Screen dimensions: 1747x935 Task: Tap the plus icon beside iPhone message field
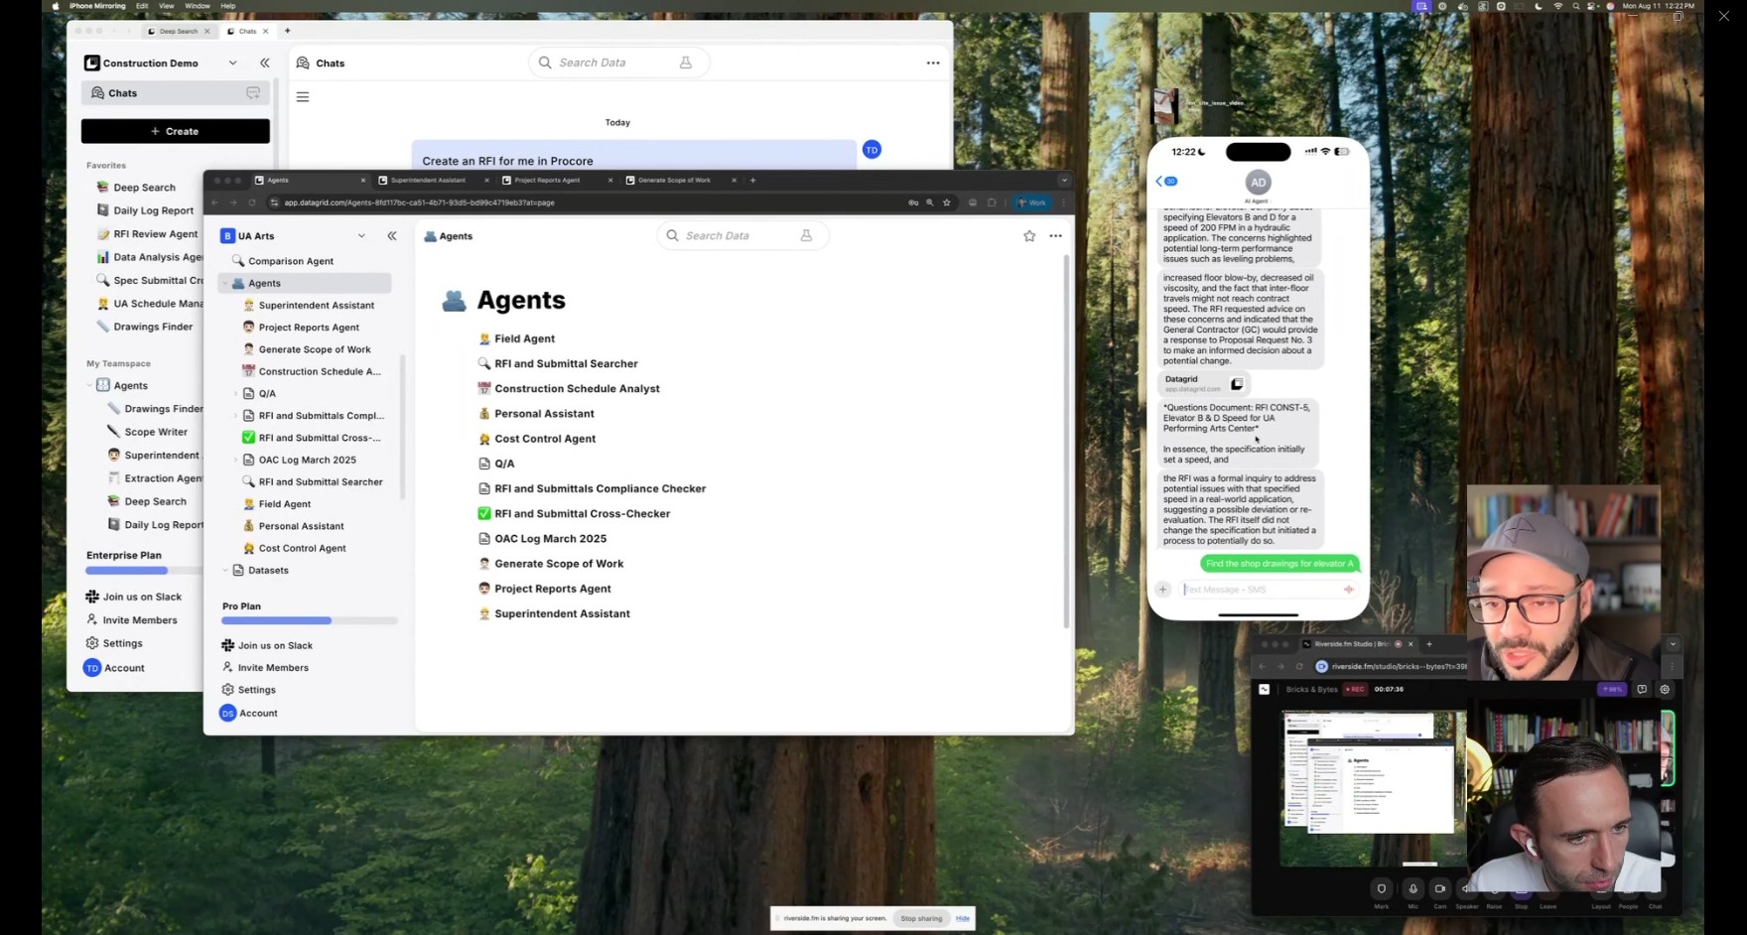(x=1162, y=590)
